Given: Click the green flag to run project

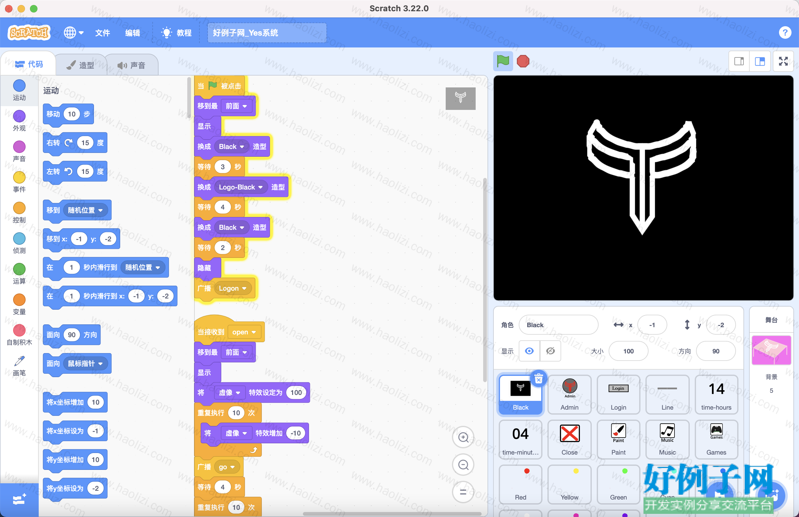Looking at the screenshot, I should 503,61.
